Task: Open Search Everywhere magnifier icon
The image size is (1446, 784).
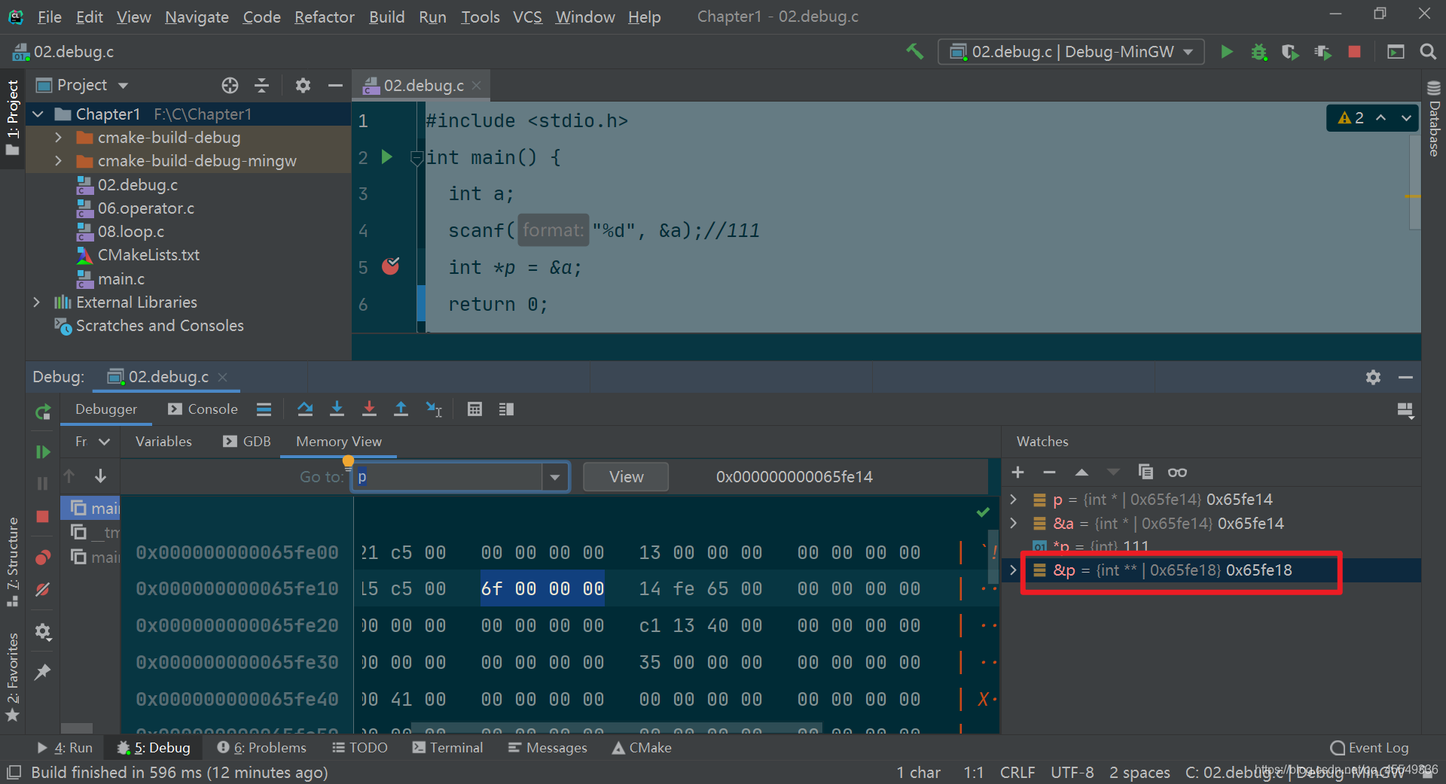Action: 1427,51
